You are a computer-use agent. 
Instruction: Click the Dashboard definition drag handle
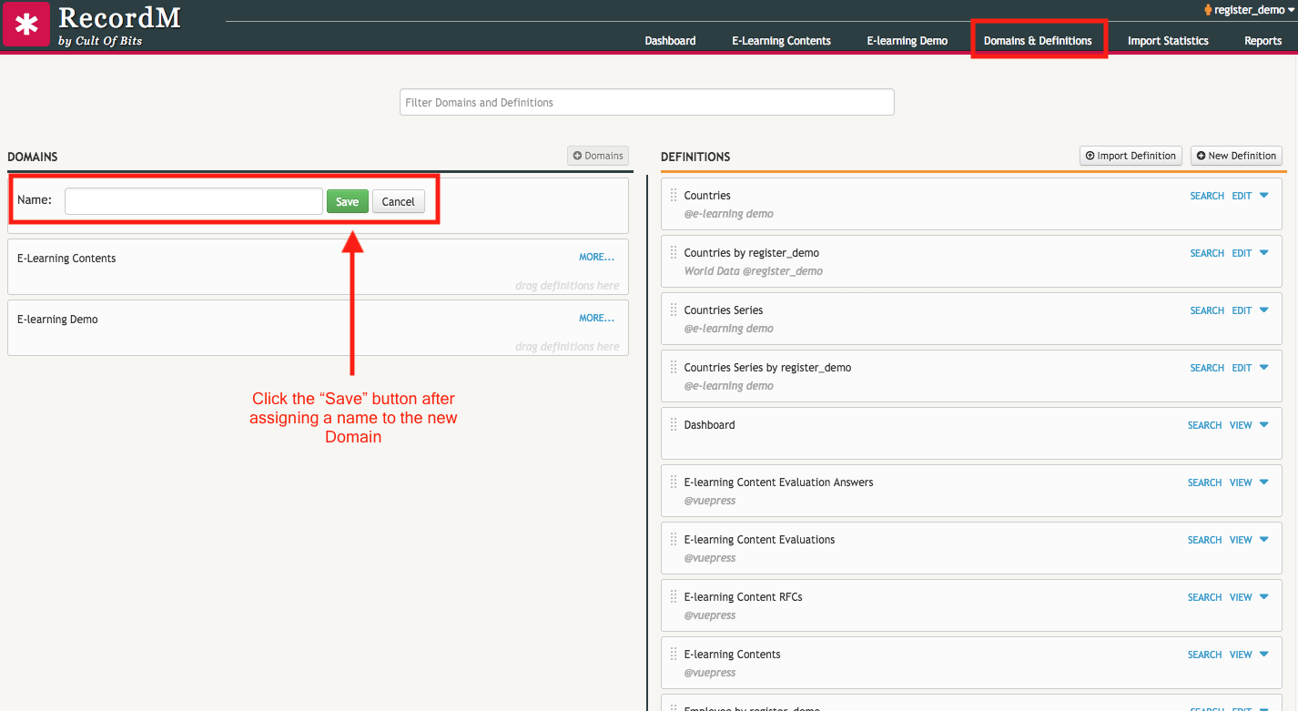(674, 425)
